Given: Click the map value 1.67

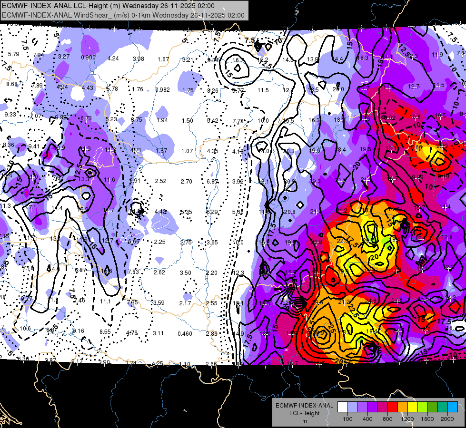Looking at the screenshot, I should 163,59.
